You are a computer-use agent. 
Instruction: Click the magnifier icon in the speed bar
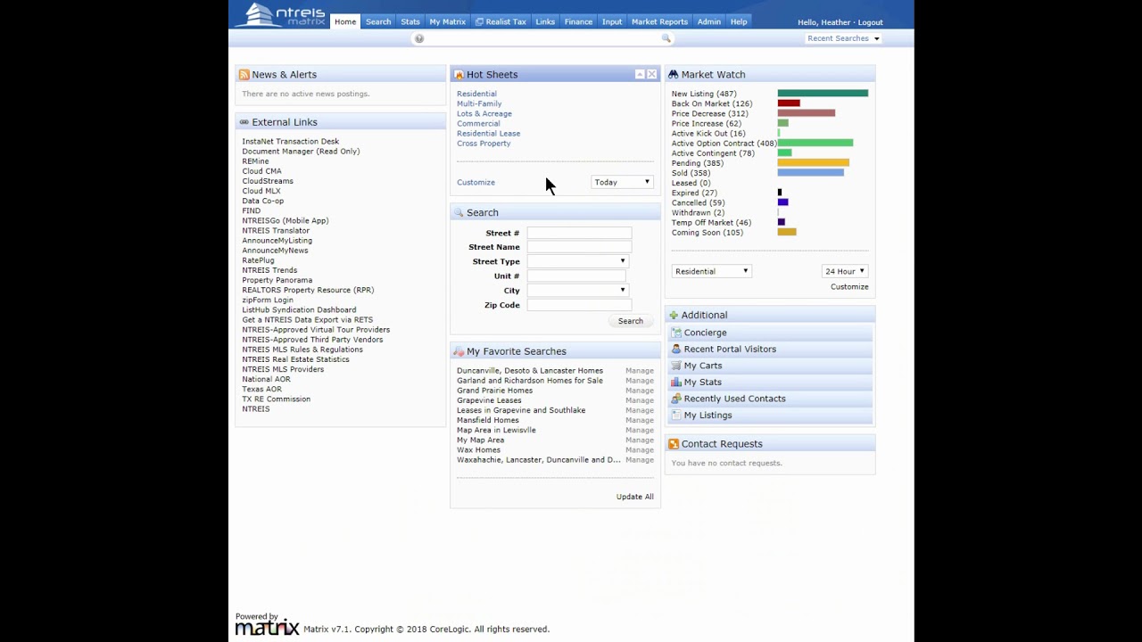click(x=666, y=38)
